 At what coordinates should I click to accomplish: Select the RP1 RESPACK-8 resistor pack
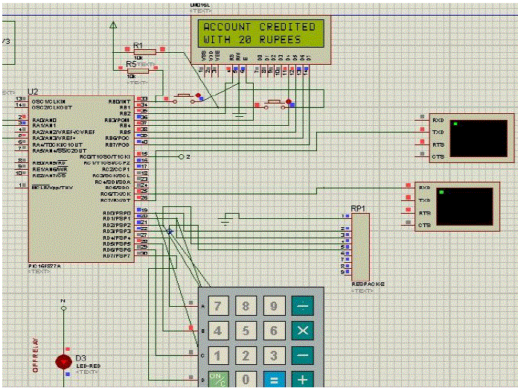coord(359,246)
